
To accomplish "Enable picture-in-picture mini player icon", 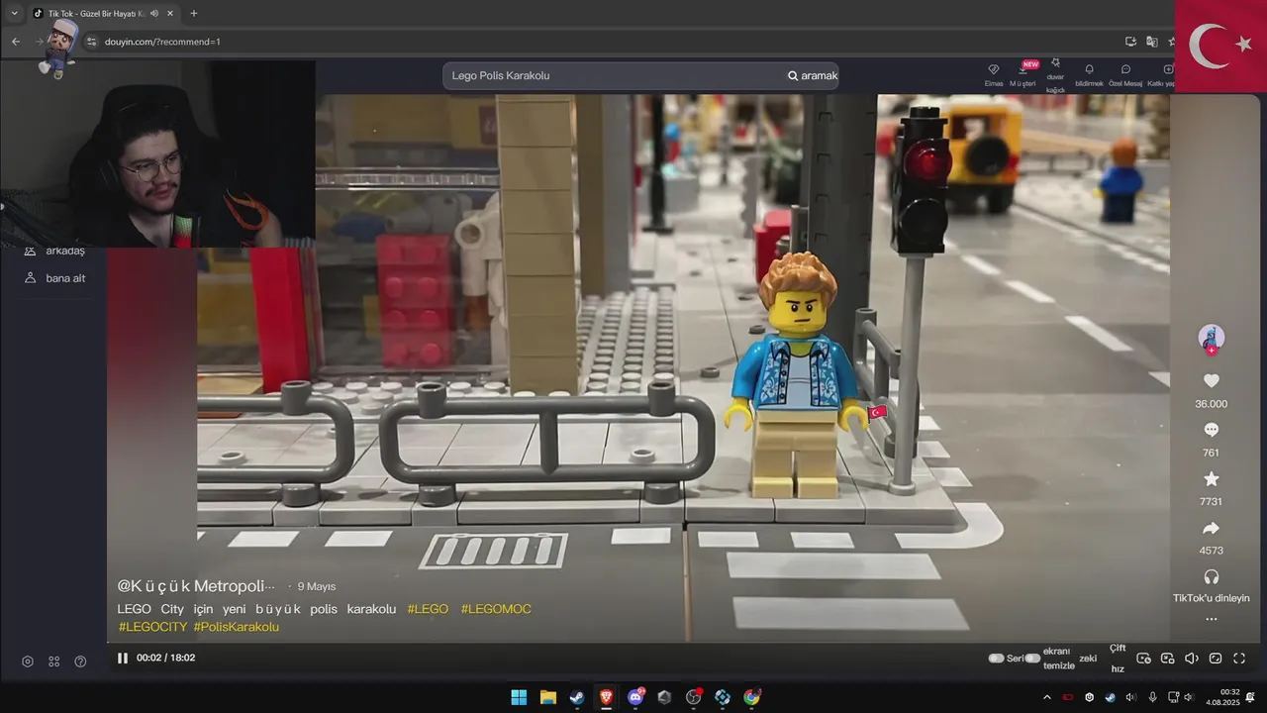I will [1167, 658].
